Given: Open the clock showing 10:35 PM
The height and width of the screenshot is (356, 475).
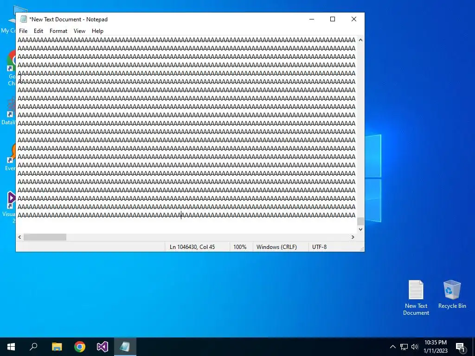Looking at the screenshot, I should tap(435, 347).
